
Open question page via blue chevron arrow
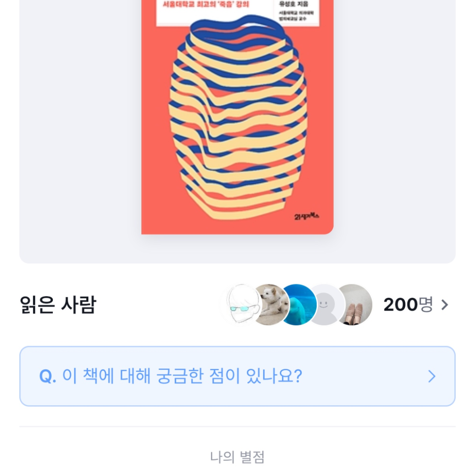(431, 376)
